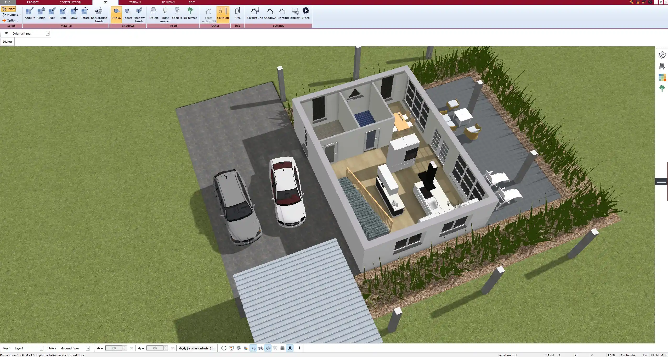Open the Storey dropdown showing Ground floor
Viewport: 668px width, 357px height.
(88, 348)
